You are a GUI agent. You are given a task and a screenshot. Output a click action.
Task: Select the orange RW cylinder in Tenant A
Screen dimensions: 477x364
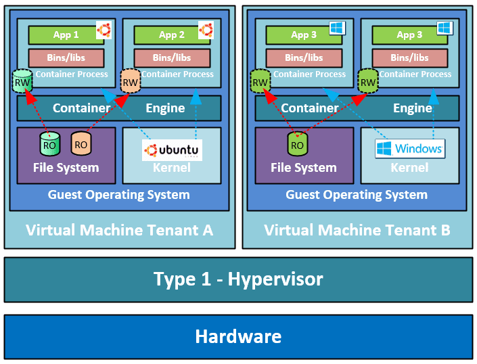click(129, 82)
